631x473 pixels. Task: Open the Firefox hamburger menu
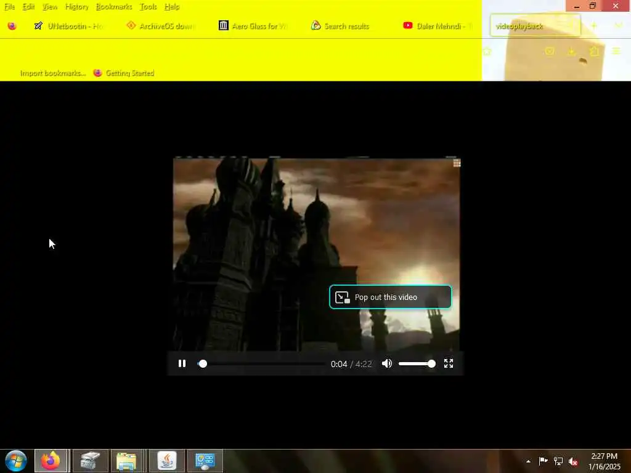616,52
